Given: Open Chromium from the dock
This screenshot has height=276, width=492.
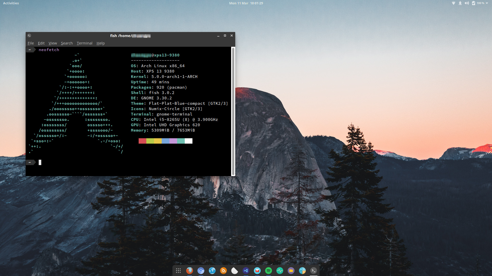Looking at the screenshot, I should tap(201, 271).
